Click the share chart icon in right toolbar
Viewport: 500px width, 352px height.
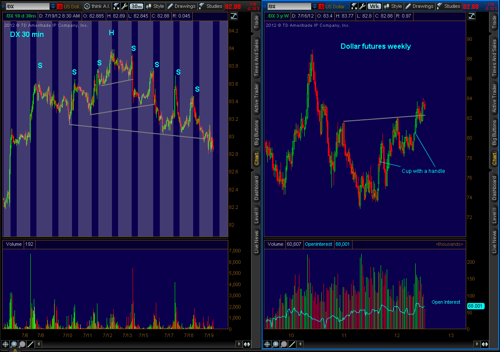pos(354,6)
